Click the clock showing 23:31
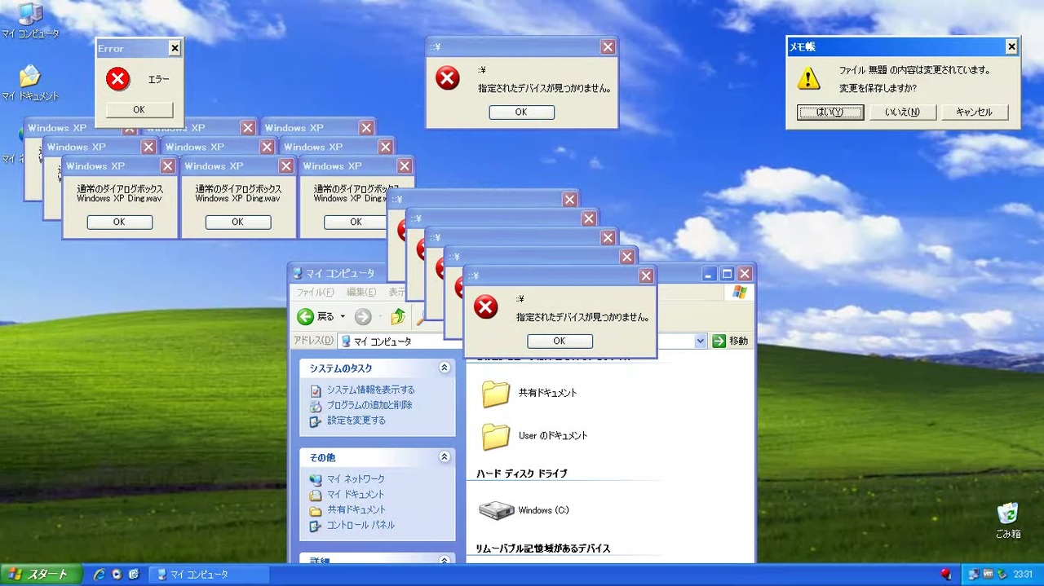The height and width of the screenshot is (586, 1044). pyautogui.click(x=1023, y=575)
